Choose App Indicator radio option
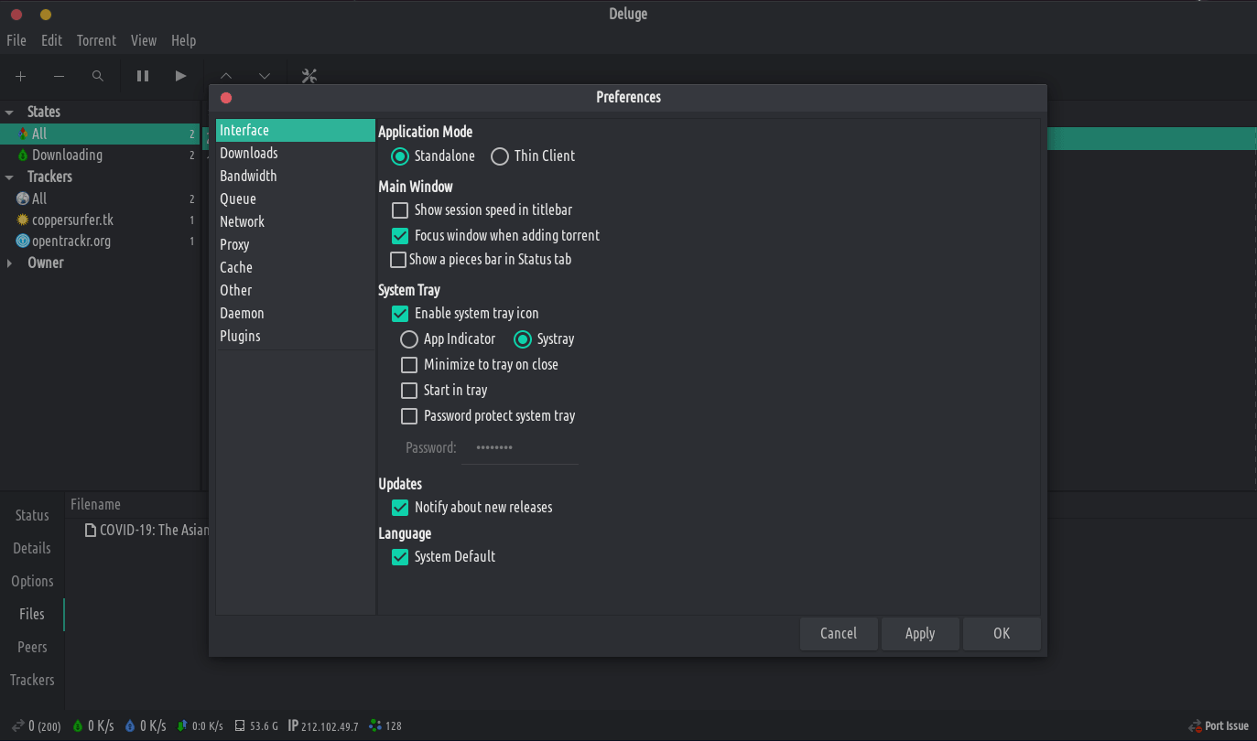Image resolution: width=1257 pixels, height=741 pixels. click(x=409, y=339)
